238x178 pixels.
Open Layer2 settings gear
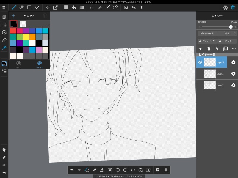point(233,74)
